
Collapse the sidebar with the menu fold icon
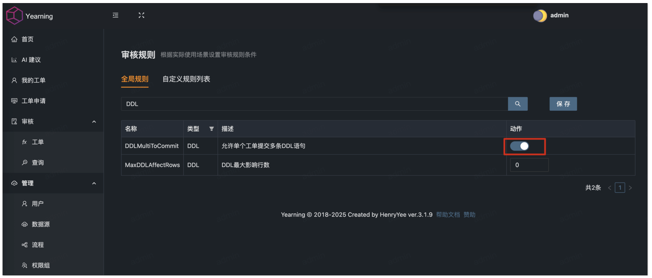(x=116, y=15)
